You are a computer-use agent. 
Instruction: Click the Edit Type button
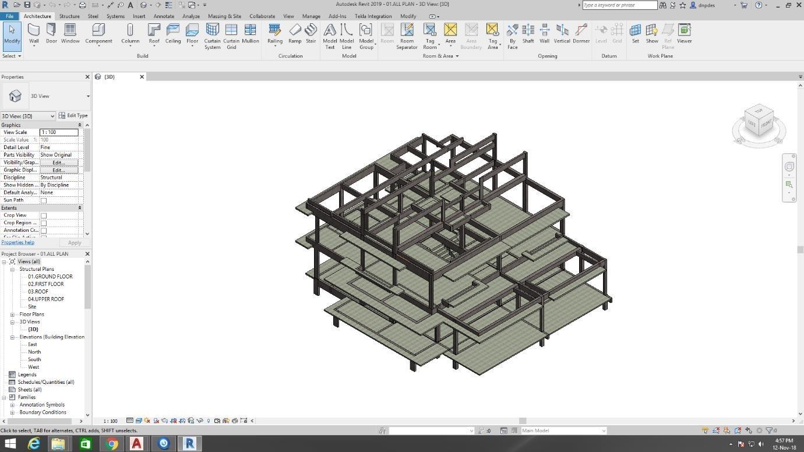click(x=73, y=115)
